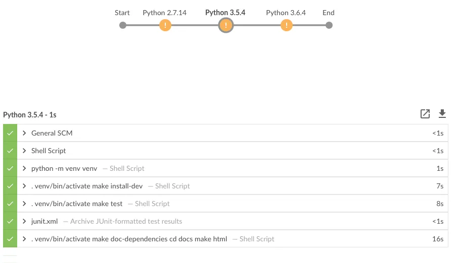Expand the make install-dev step log

[x=24, y=186]
